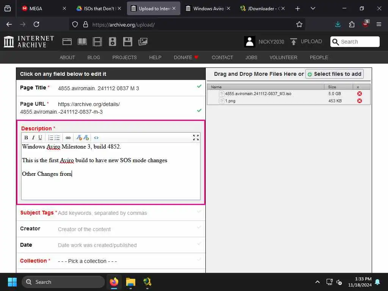Reload the current page
Screen dimensions: 388x291
tap(36, 24)
